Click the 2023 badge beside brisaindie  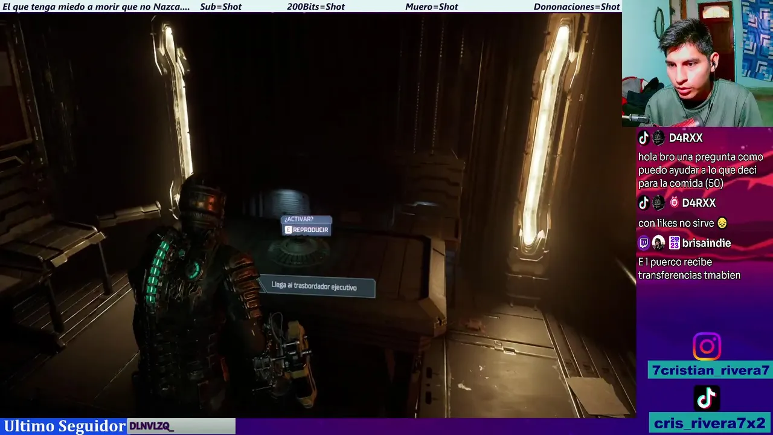[x=674, y=243]
